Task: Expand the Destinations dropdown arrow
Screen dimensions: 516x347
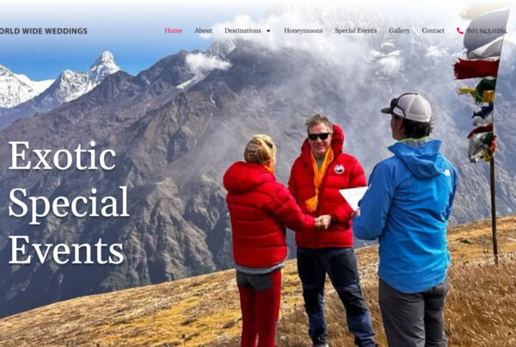Action: (268, 31)
